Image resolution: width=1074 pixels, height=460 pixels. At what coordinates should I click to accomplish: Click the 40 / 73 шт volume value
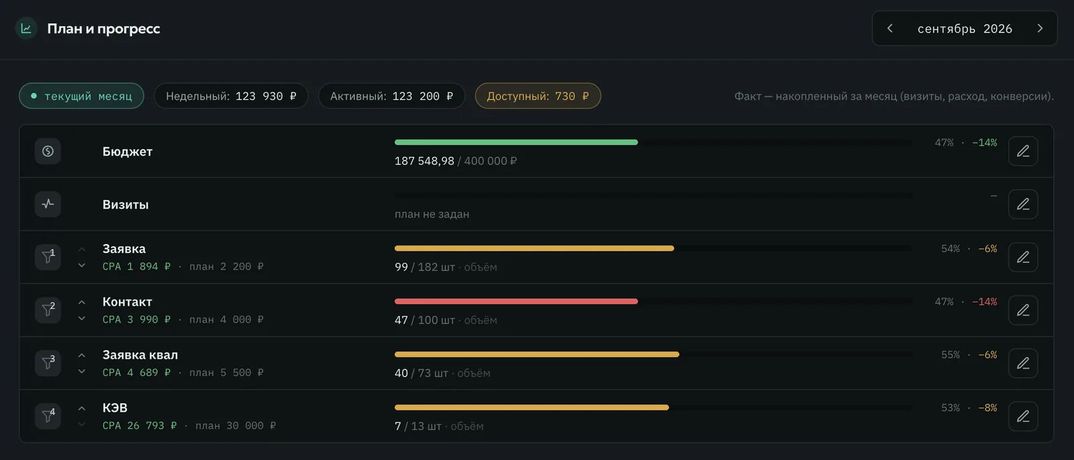point(421,373)
